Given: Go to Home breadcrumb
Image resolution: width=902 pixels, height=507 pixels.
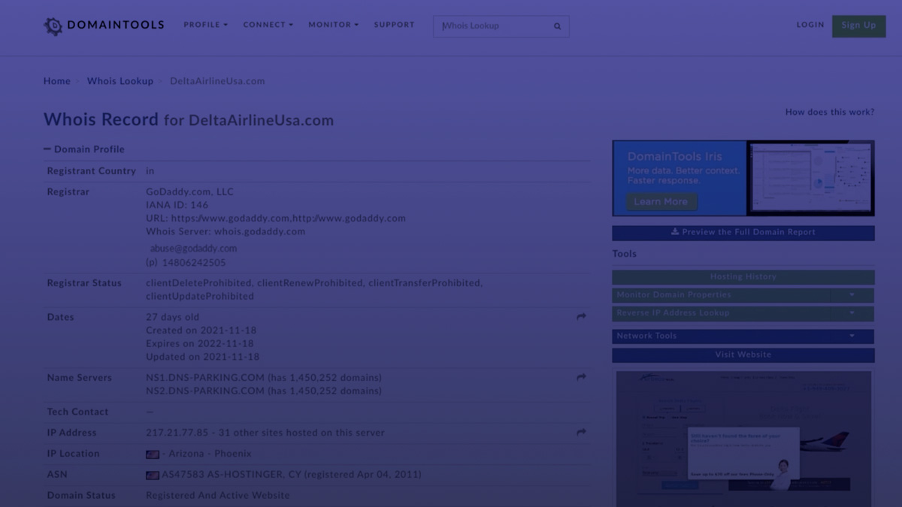Looking at the screenshot, I should (56, 81).
